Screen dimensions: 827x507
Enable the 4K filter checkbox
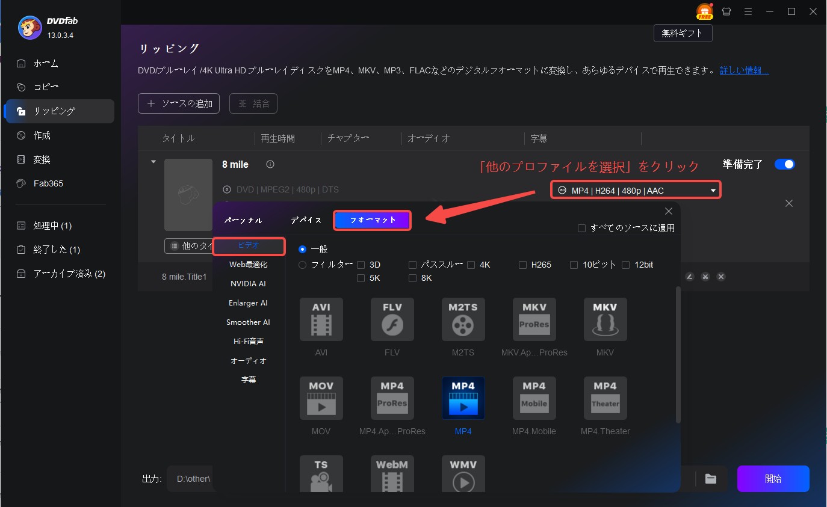(471, 265)
